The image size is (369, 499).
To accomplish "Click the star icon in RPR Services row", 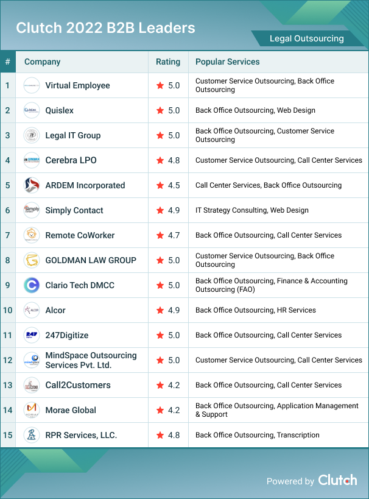I will 160,435.
